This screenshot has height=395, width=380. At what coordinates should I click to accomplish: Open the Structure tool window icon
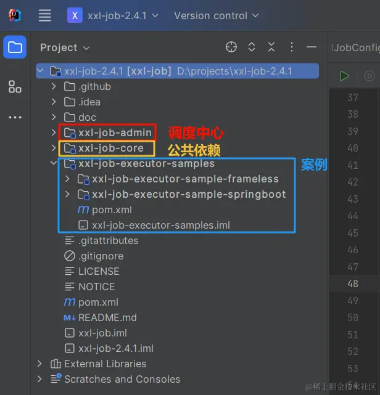pyautogui.click(x=15, y=87)
